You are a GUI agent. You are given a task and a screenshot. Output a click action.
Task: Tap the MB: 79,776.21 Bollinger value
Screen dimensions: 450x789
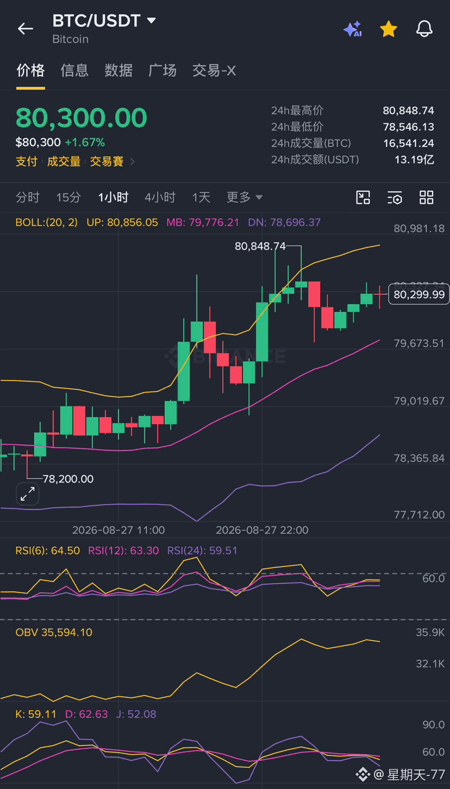[x=203, y=222]
